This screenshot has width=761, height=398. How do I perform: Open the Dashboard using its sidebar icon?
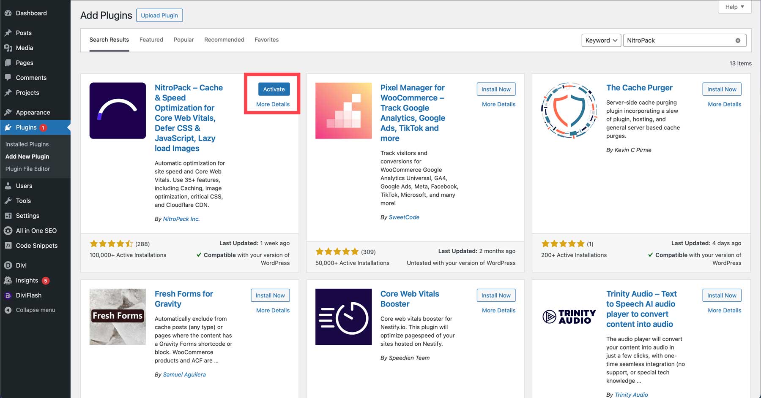click(8, 13)
